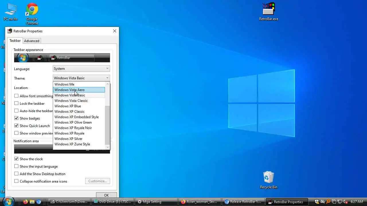Enable Lock the taskbar
The image size is (367, 206).
[x=16, y=103]
